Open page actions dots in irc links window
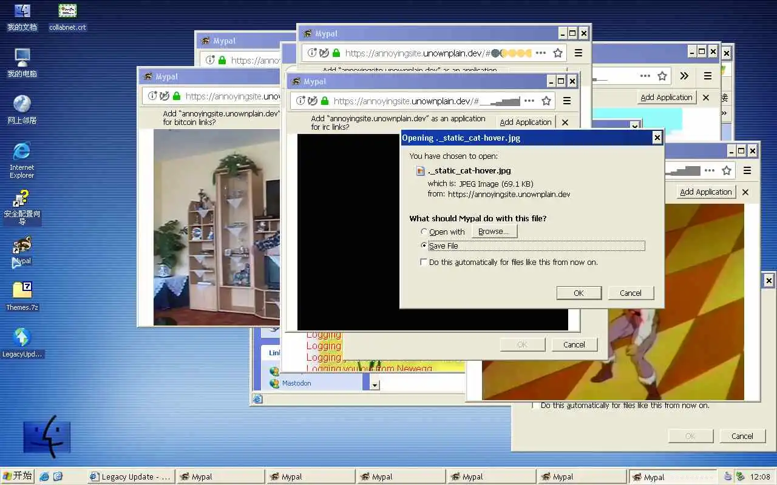This screenshot has height=485, width=777. (x=529, y=101)
